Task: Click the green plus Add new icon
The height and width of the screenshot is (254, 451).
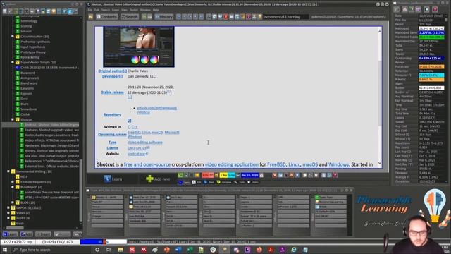Action: (x=149, y=179)
